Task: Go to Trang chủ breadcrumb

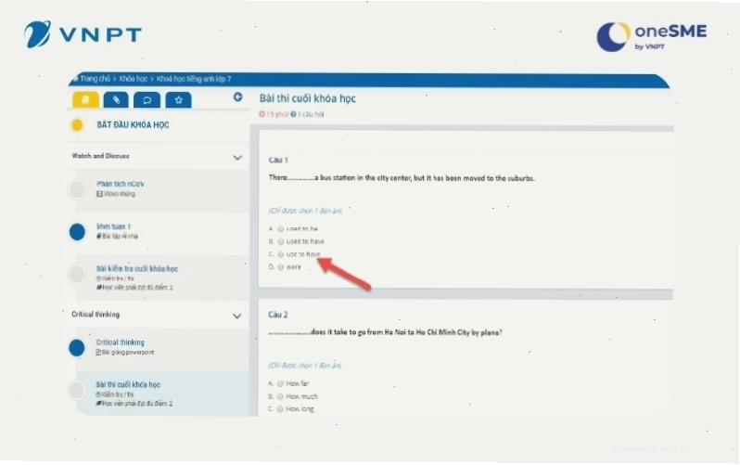Action: [x=95, y=79]
